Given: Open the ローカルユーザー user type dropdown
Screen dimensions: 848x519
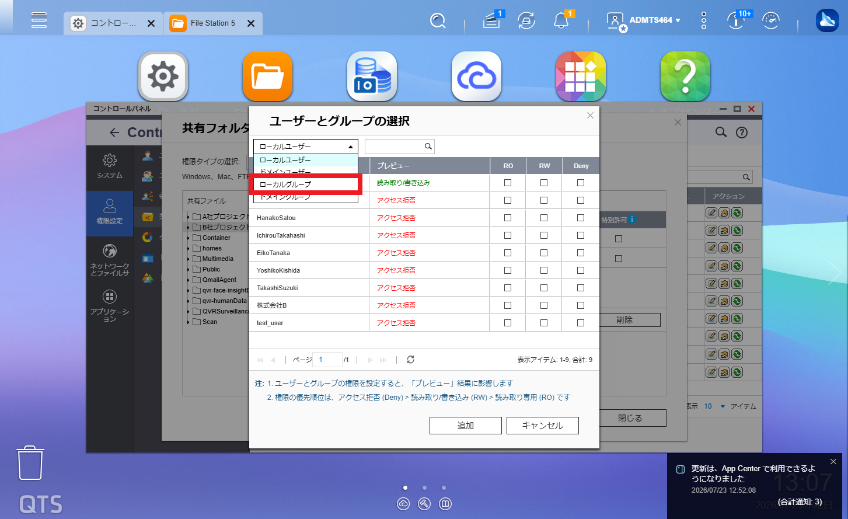Looking at the screenshot, I should pyautogui.click(x=306, y=147).
